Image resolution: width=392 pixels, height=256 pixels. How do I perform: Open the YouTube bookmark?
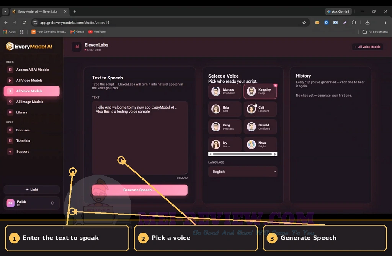(97, 32)
